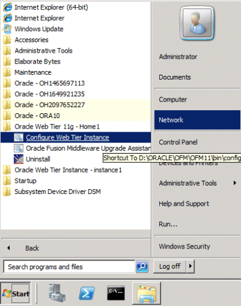Click the Back arrow in the programs list
Image resolution: width=241 pixels, height=306 pixels.
click(9, 248)
